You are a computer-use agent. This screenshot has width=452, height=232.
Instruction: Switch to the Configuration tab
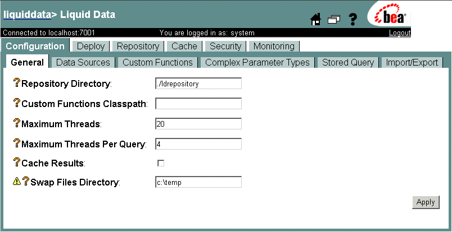pyautogui.click(x=35, y=46)
